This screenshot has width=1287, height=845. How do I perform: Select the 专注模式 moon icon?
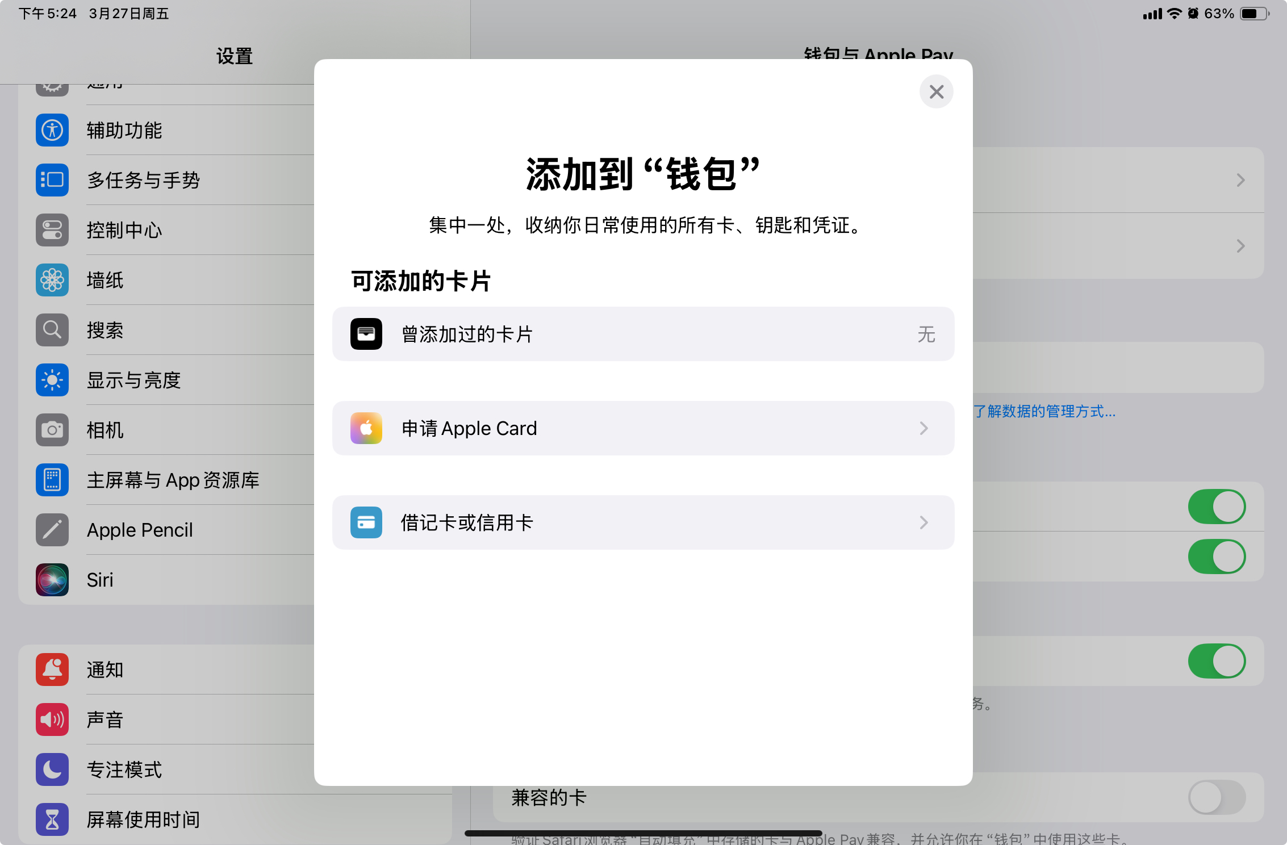52,770
